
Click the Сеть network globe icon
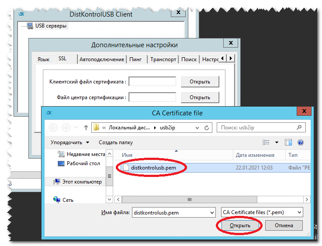57,199
